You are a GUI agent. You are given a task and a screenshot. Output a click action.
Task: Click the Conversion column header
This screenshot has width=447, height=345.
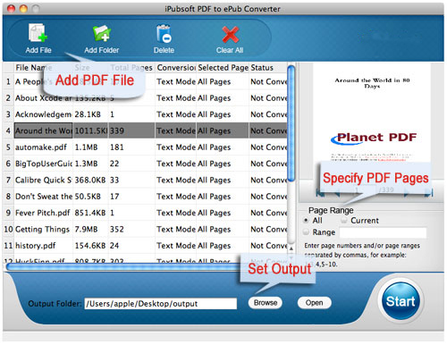[176, 68]
